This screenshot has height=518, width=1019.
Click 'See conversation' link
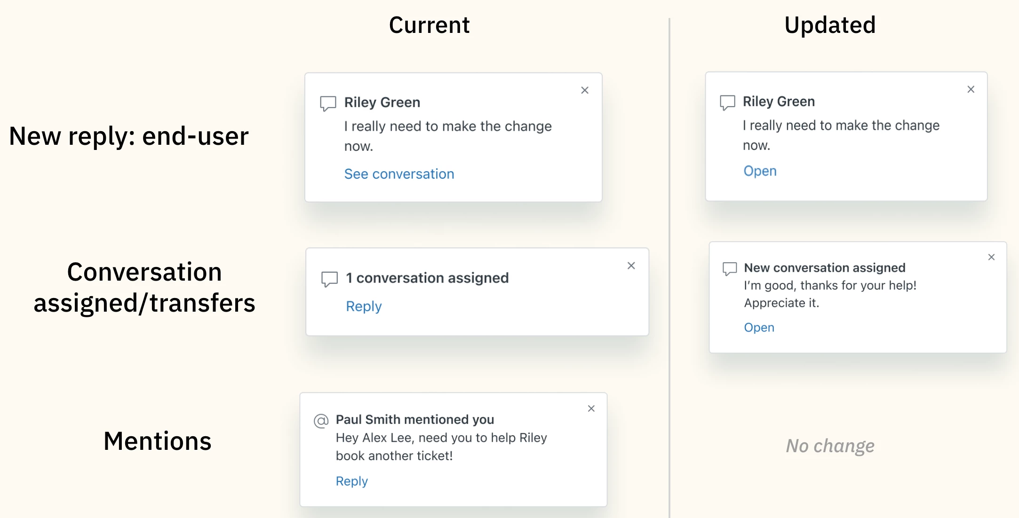[399, 174]
